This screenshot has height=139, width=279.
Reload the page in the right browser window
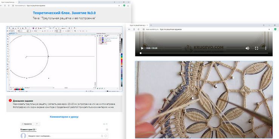(139, 29)
